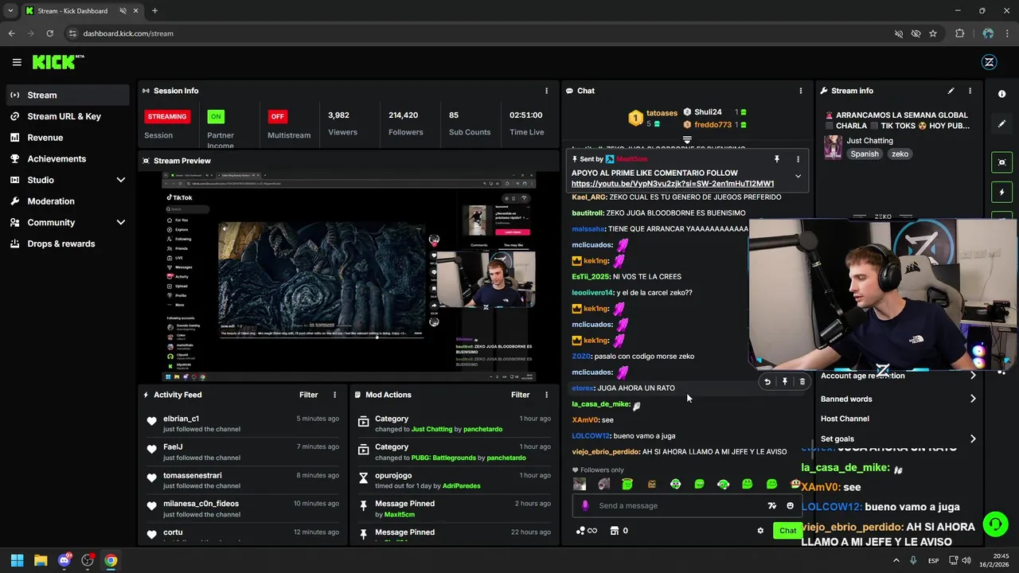Open Windows Start button
The height and width of the screenshot is (573, 1019).
coord(17,560)
